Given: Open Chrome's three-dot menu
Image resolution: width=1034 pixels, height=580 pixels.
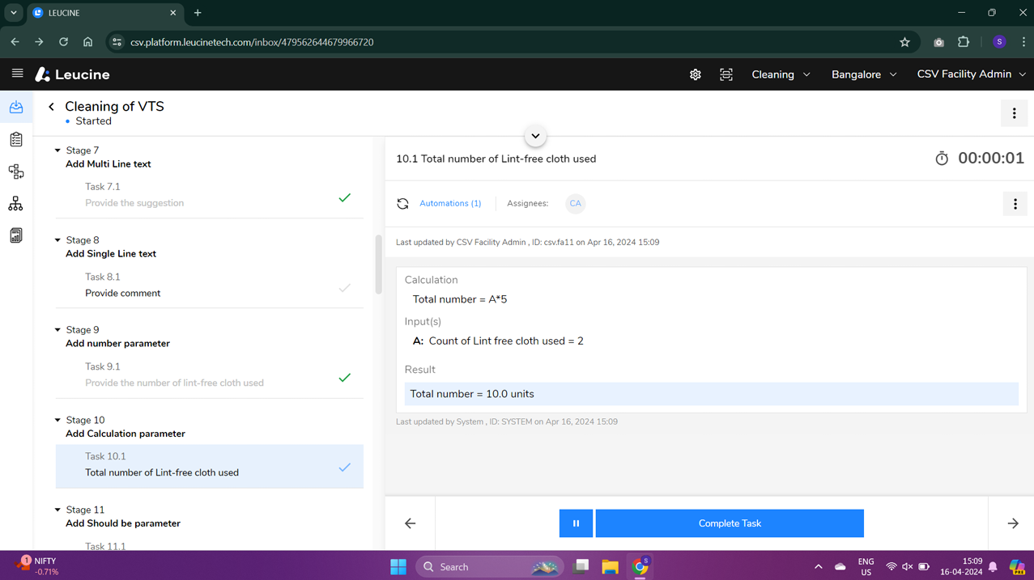Looking at the screenshot, I should (x=1023, y=42).
